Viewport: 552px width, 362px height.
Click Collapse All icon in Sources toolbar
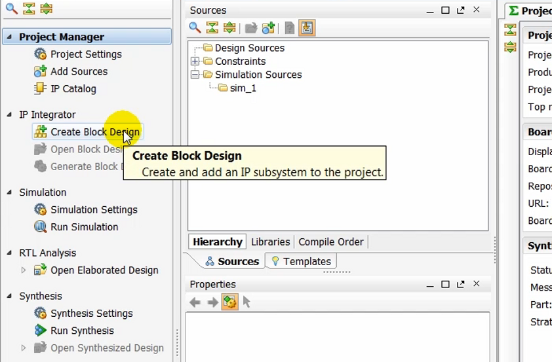212,27
